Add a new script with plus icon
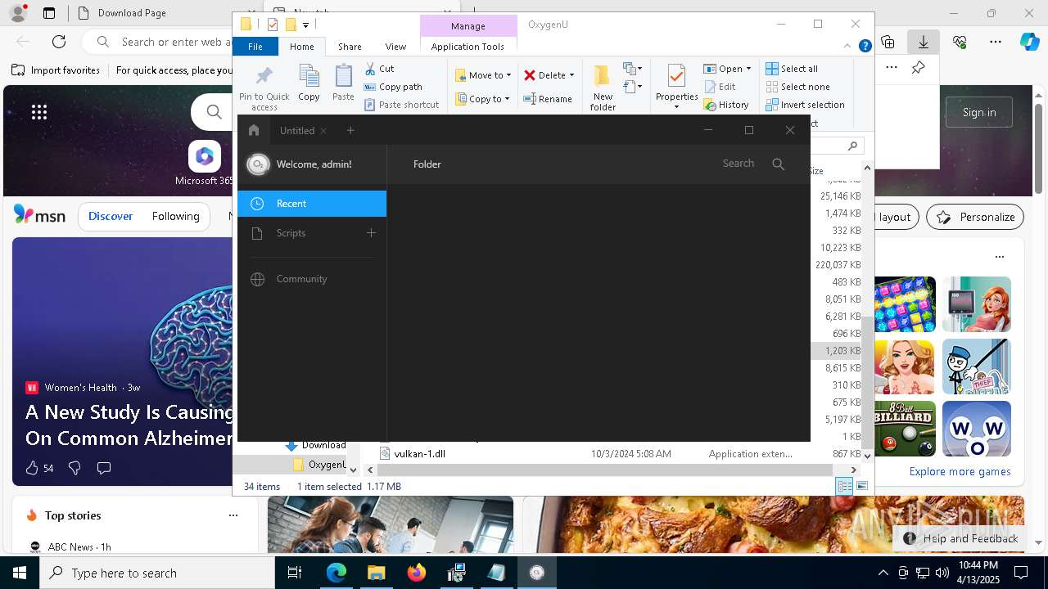 [x=371, y=233]
